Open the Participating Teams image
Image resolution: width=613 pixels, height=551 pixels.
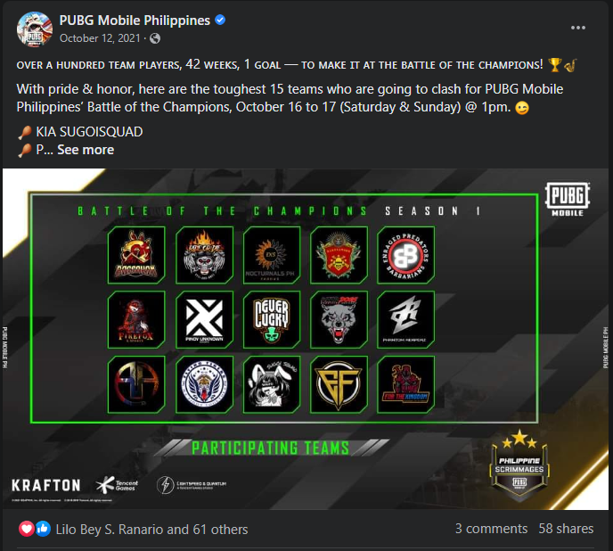306,339
